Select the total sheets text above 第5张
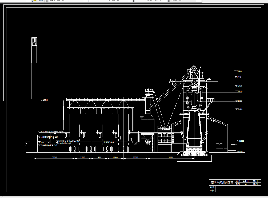 tap(256, 181)
